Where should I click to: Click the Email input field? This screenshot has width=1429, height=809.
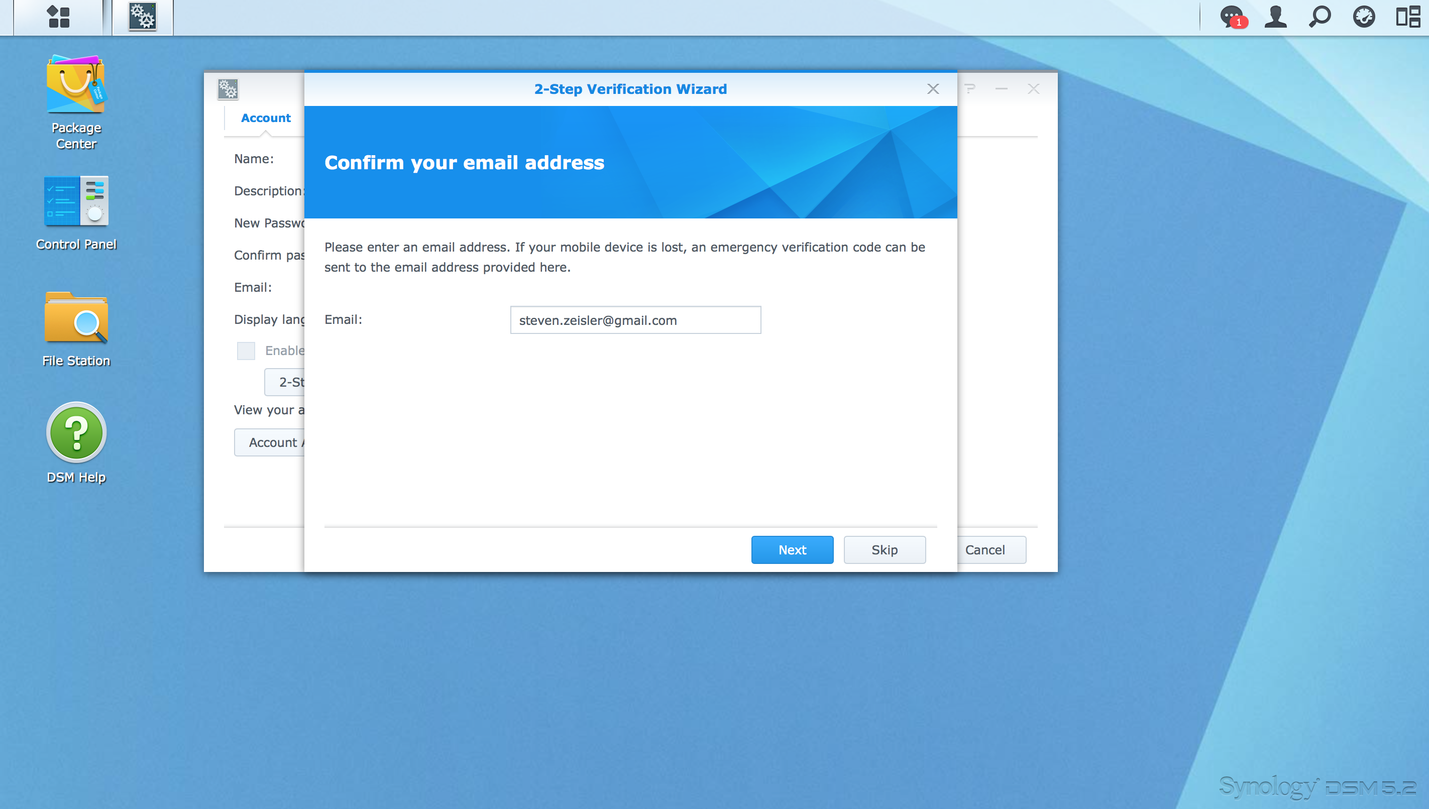[x=635, y=320]
